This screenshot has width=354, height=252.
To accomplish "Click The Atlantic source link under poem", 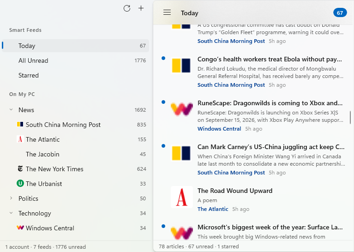I will [213, 209].
